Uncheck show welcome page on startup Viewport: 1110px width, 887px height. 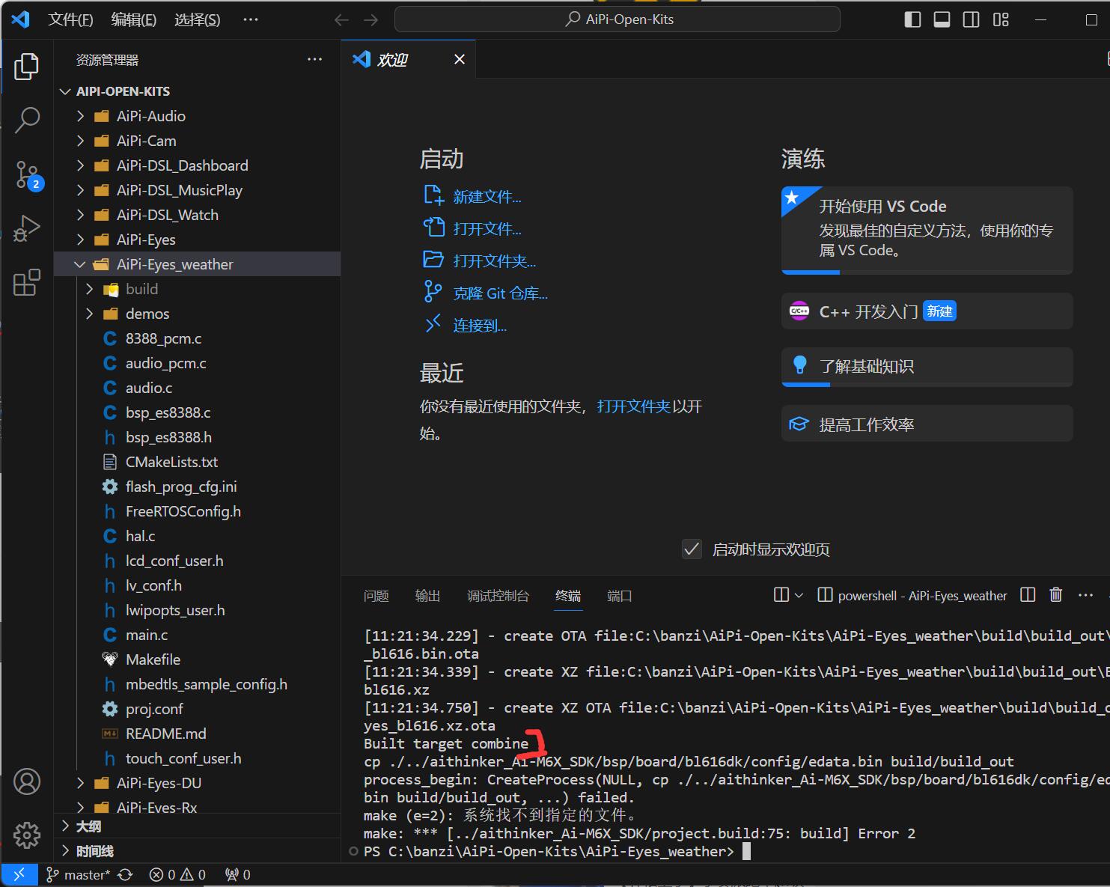(x=692, y=549)
